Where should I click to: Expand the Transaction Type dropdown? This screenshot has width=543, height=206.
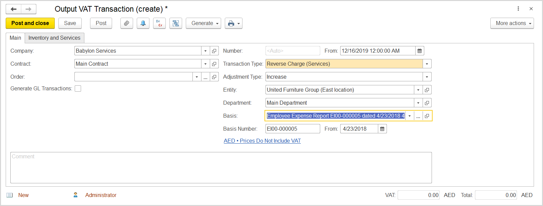coord(427,64)
